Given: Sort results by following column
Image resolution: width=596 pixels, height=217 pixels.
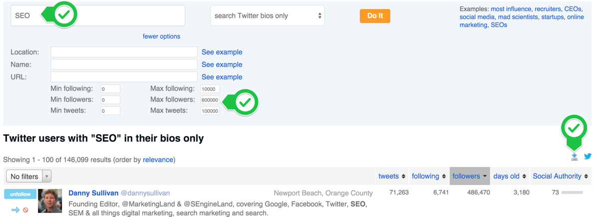Looking at the screenshot, I should tap(429, 176).
